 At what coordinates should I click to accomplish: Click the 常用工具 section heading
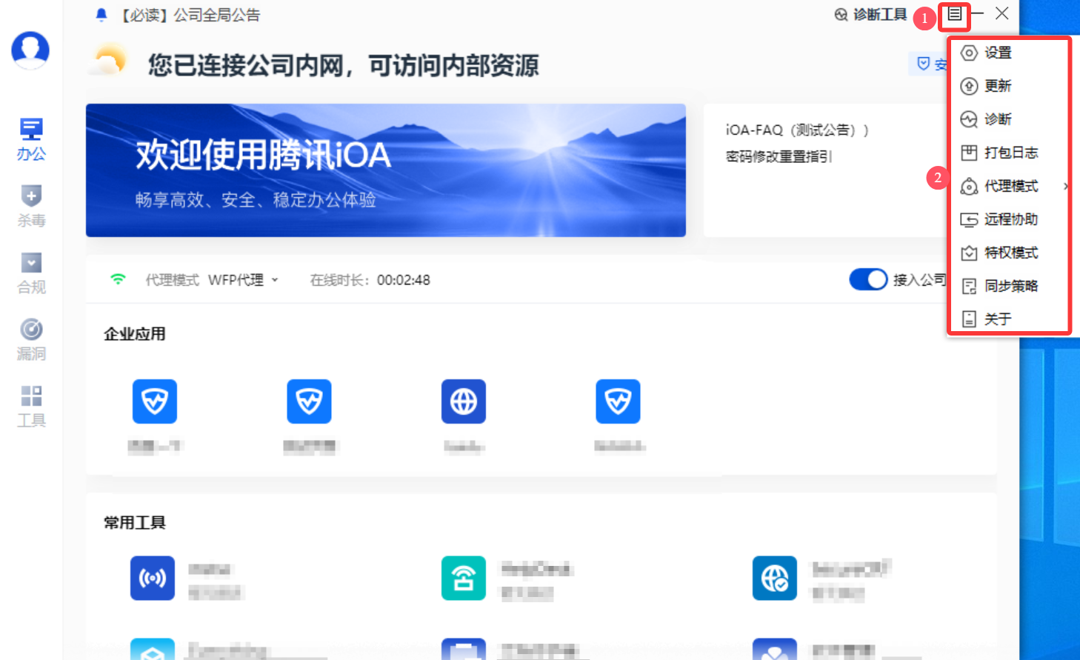click(135, 523)
